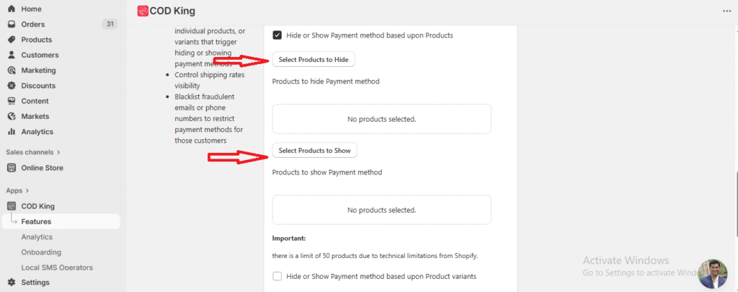Click the profile photo thumbnail
The width and height of the screenshot is (738, 292).
pyautogui.click(x=712, y=273)
